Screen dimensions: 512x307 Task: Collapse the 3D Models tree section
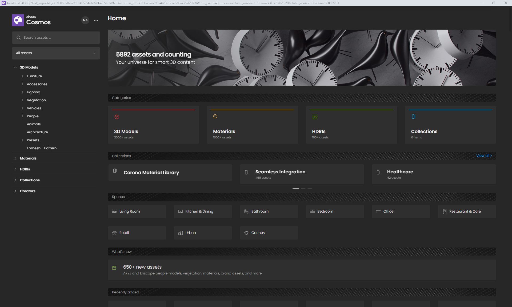15,67
